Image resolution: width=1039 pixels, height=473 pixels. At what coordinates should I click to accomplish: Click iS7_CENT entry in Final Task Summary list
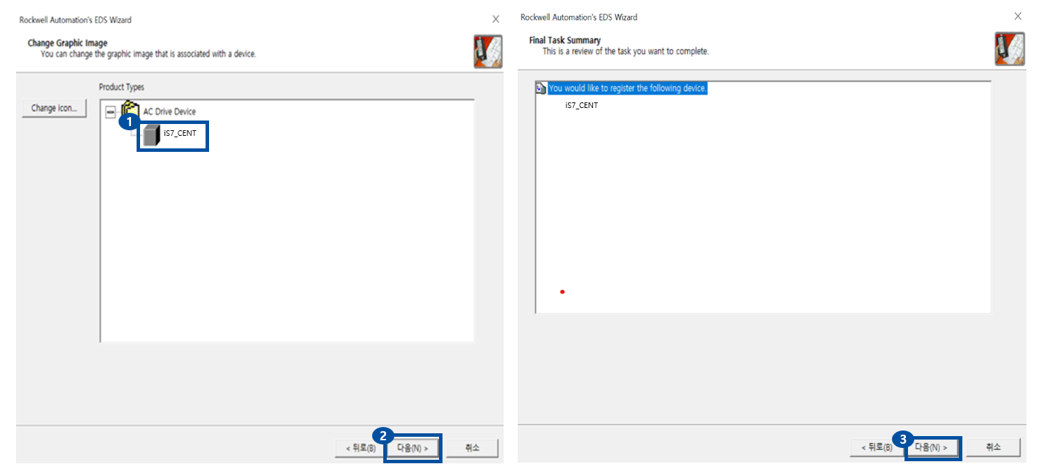pos(581,105)
